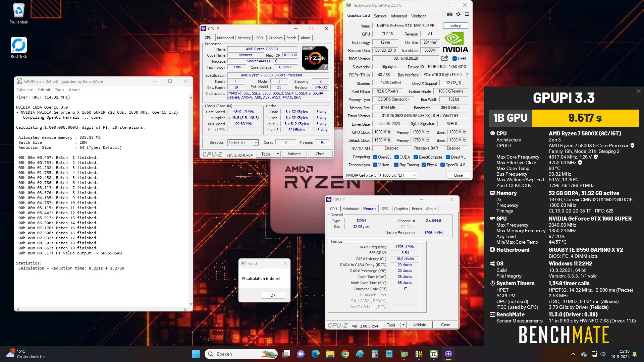Click the GPUPI horizontal scrollbar right arrow
The image size is (644, 362).
[185, 309]
